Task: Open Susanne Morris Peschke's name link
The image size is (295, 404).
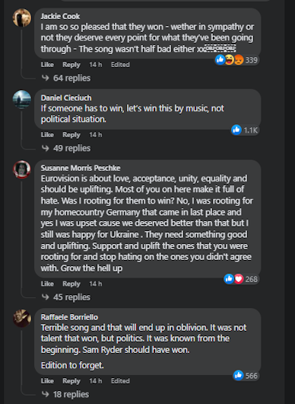Action: [x=81, y=168]
